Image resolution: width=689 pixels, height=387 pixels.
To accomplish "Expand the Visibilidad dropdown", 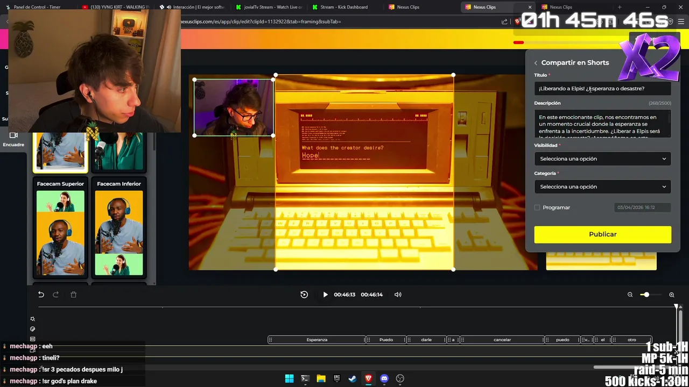I will (x=602, y=159).
